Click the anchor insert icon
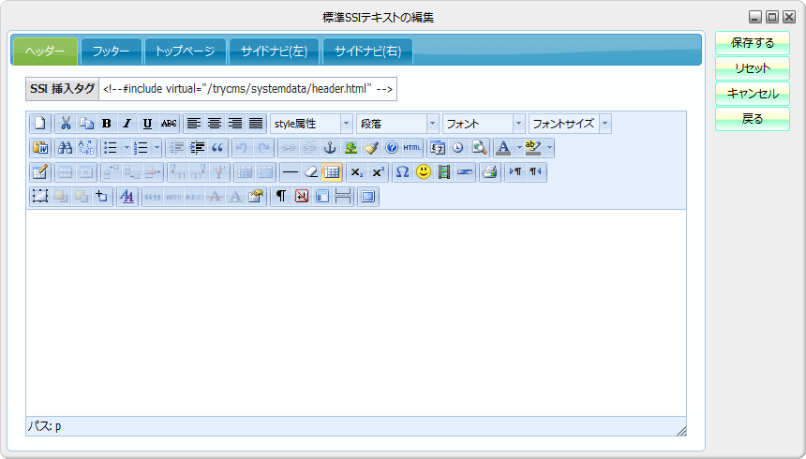Image resolution: width=806 pixels, height=459 pixels. 330,148
